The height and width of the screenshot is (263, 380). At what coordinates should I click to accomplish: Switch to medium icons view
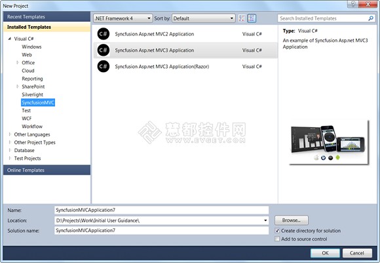point(252,18)
